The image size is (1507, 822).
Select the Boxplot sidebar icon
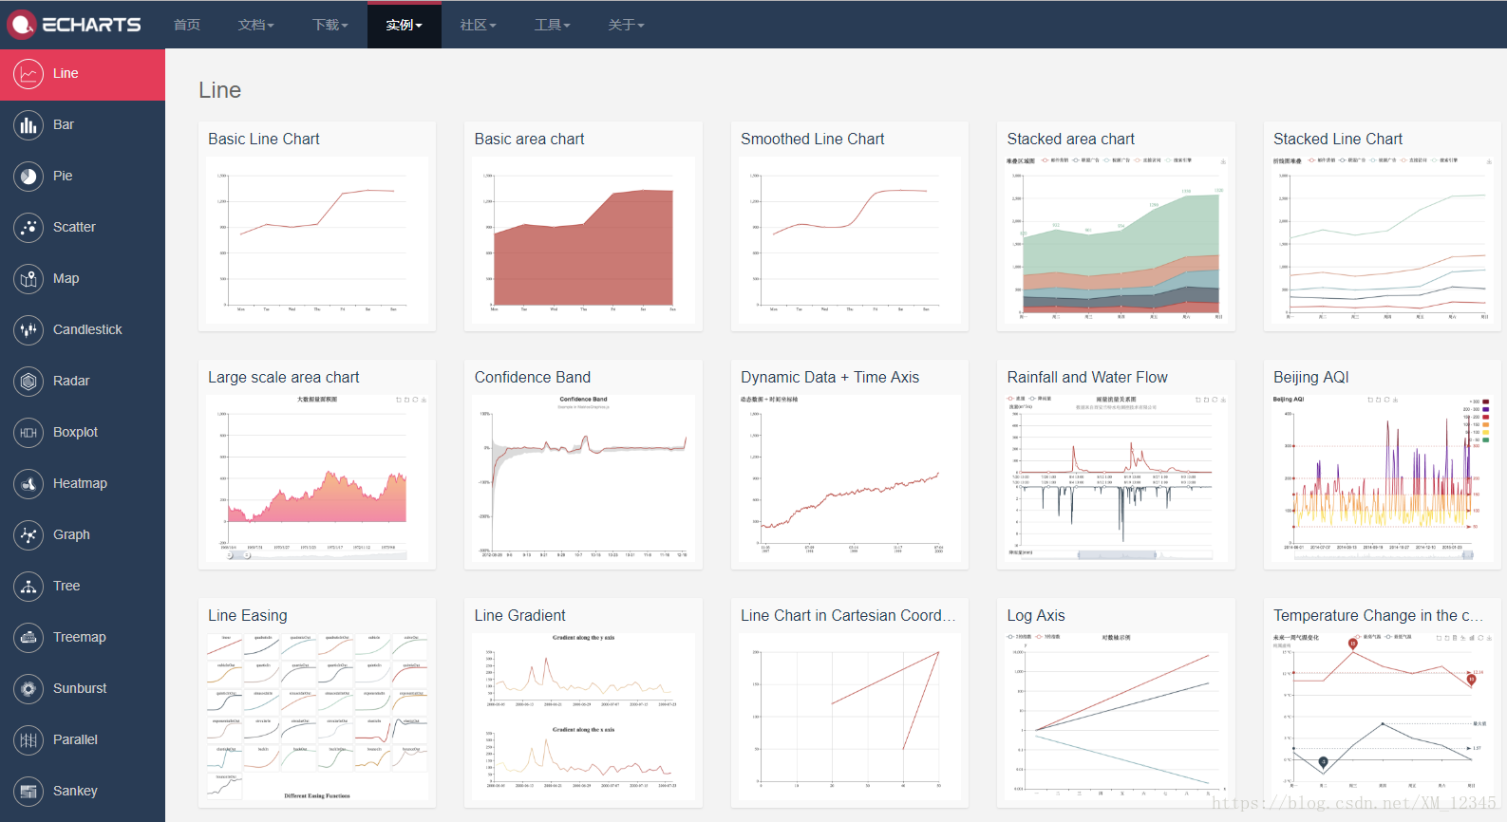click(28, 432)
